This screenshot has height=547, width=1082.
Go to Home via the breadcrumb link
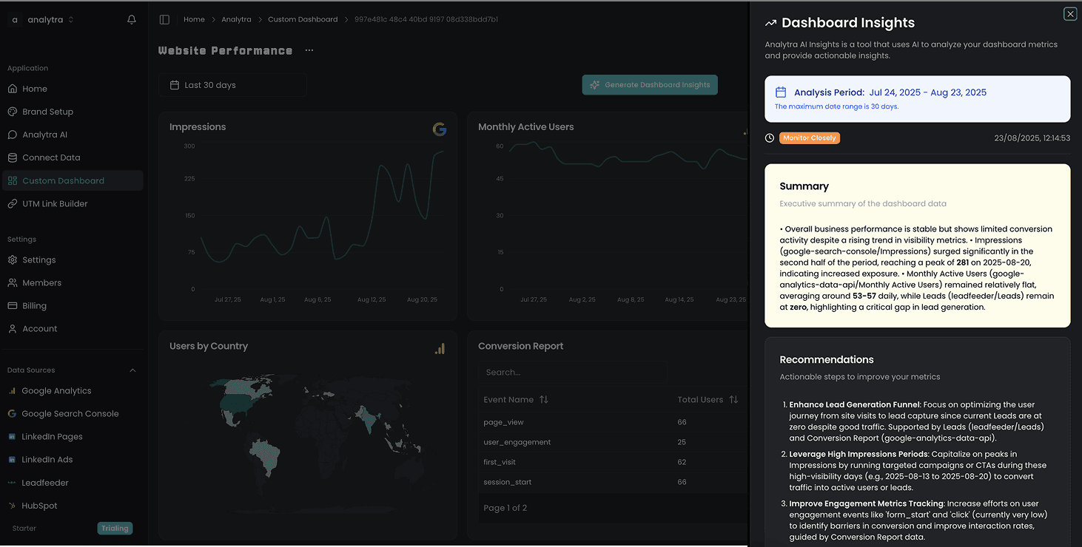(194, 18)
